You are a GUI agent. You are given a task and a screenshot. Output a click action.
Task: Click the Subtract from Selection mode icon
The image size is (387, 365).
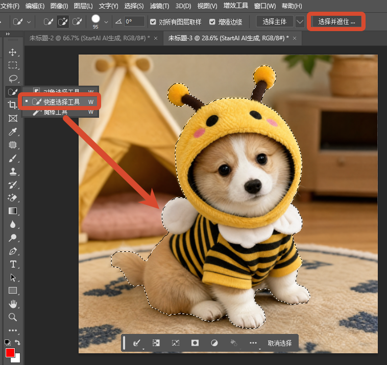click(77, 22)
